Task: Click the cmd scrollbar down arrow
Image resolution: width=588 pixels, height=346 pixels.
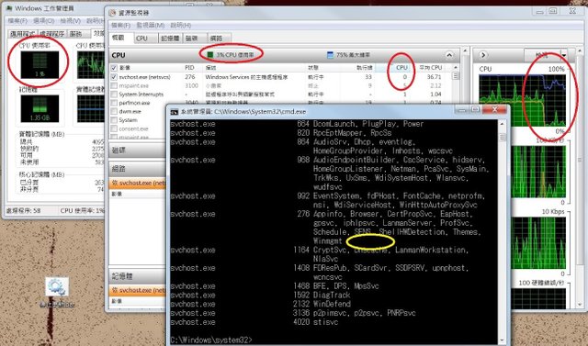Action: [x=503, y=340]
